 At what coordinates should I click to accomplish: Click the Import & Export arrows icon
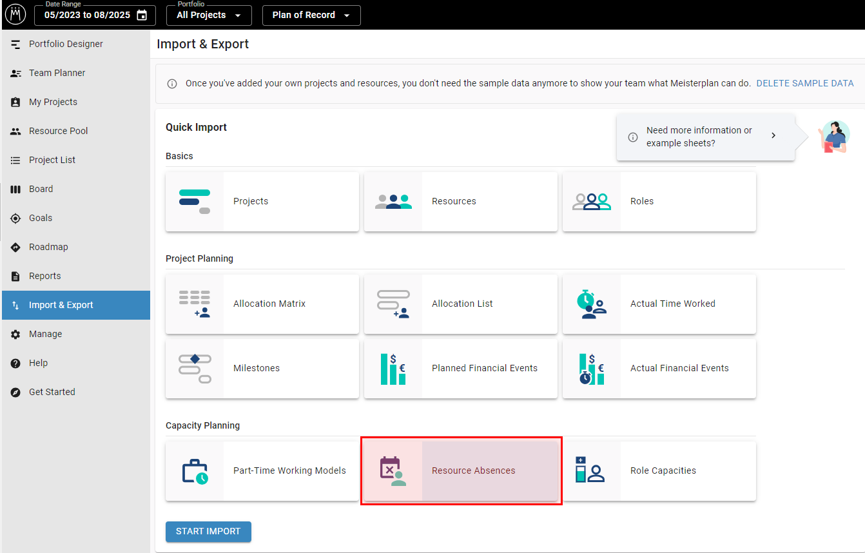coord(15,306)
